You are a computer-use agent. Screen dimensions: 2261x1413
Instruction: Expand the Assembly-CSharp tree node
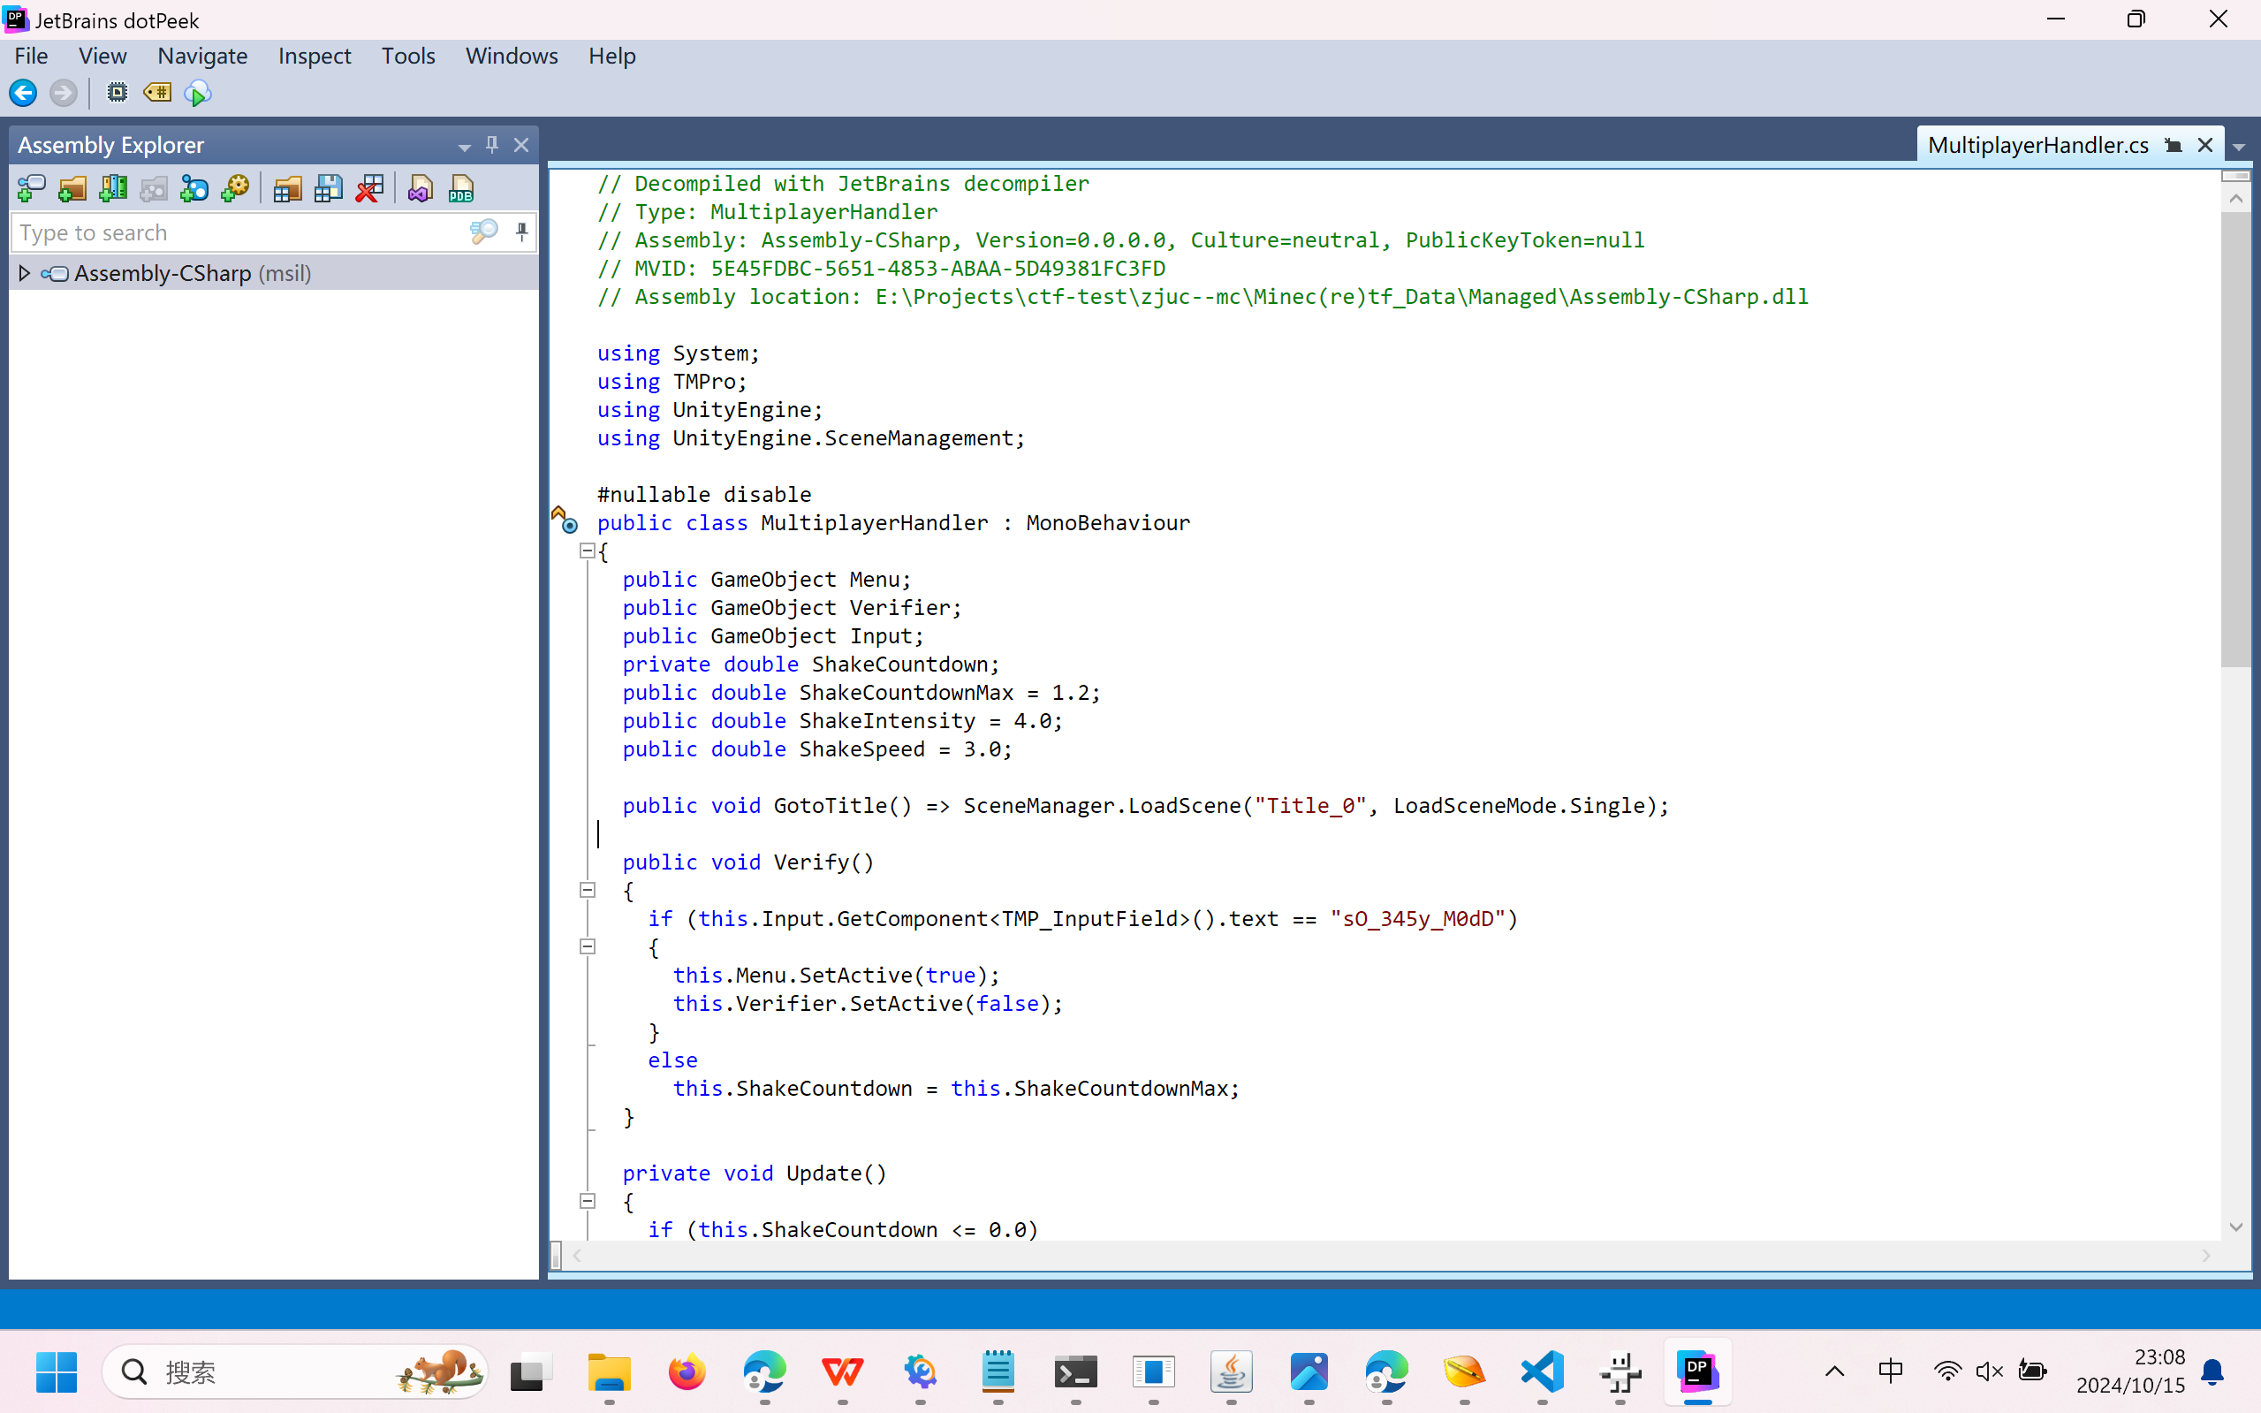pos(26,273)
